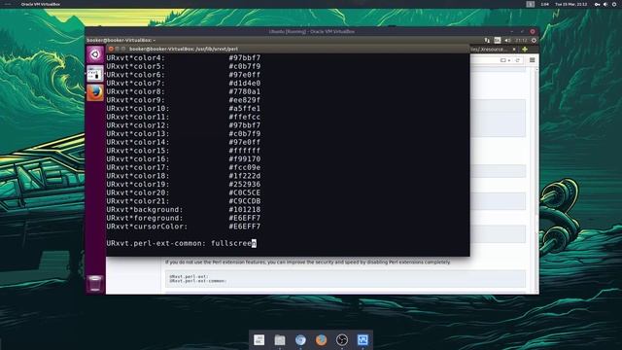Image resolution: width=622 pixels, height=350 pixels.
Task: Open the Firefox toolbar history dropdown arrow
Action: (x=509, y=60)
